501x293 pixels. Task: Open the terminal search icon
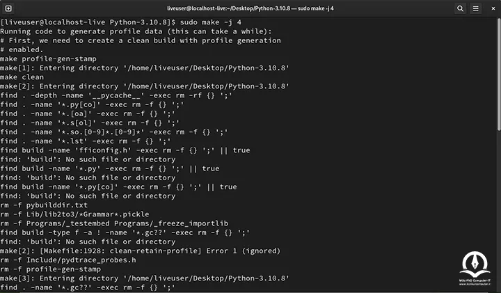coord(460,8)
